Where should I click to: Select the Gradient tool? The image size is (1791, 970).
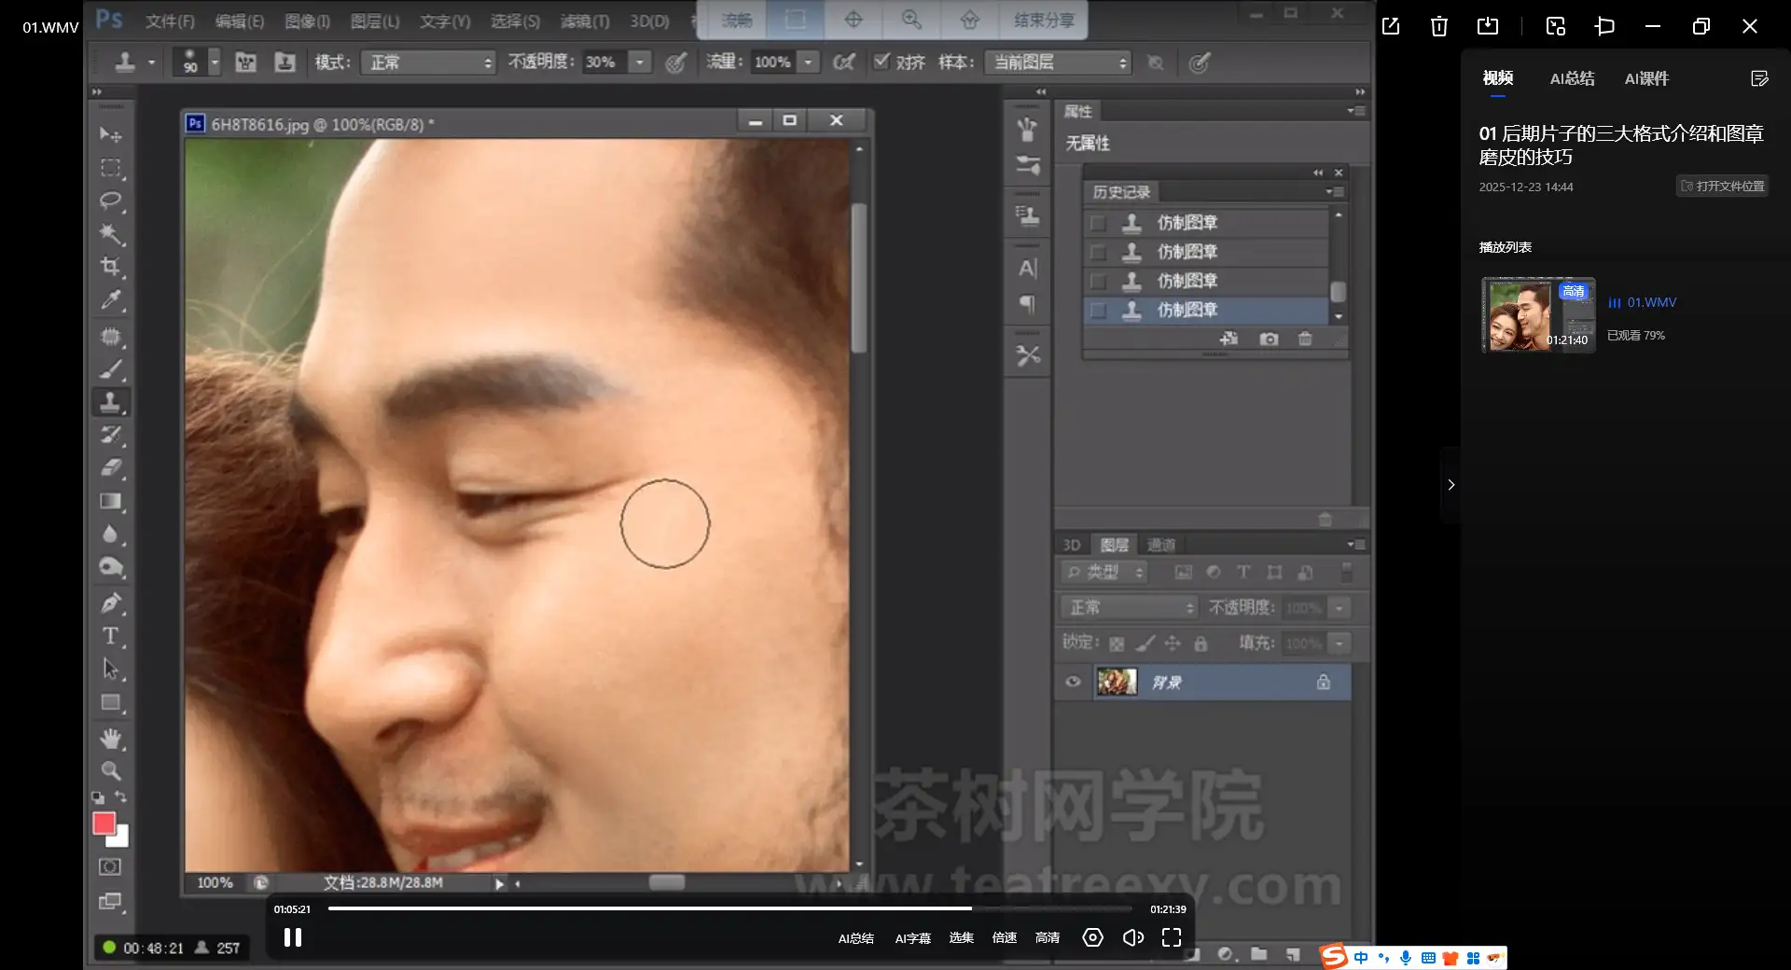[x=110, y=501]
